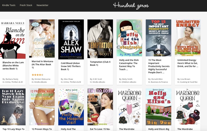This screenshot has width=207, height=131.
Task: Open Eat To Lose book cover
Action: coord(100,107)
